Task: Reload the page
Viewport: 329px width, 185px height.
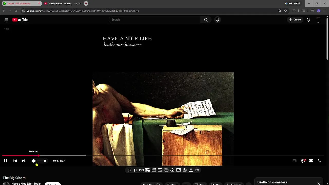Action: (x=16, y=11)
